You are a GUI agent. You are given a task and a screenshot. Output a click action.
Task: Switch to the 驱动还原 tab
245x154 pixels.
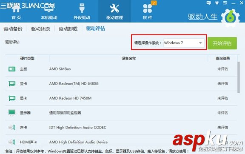click(40, 29)
